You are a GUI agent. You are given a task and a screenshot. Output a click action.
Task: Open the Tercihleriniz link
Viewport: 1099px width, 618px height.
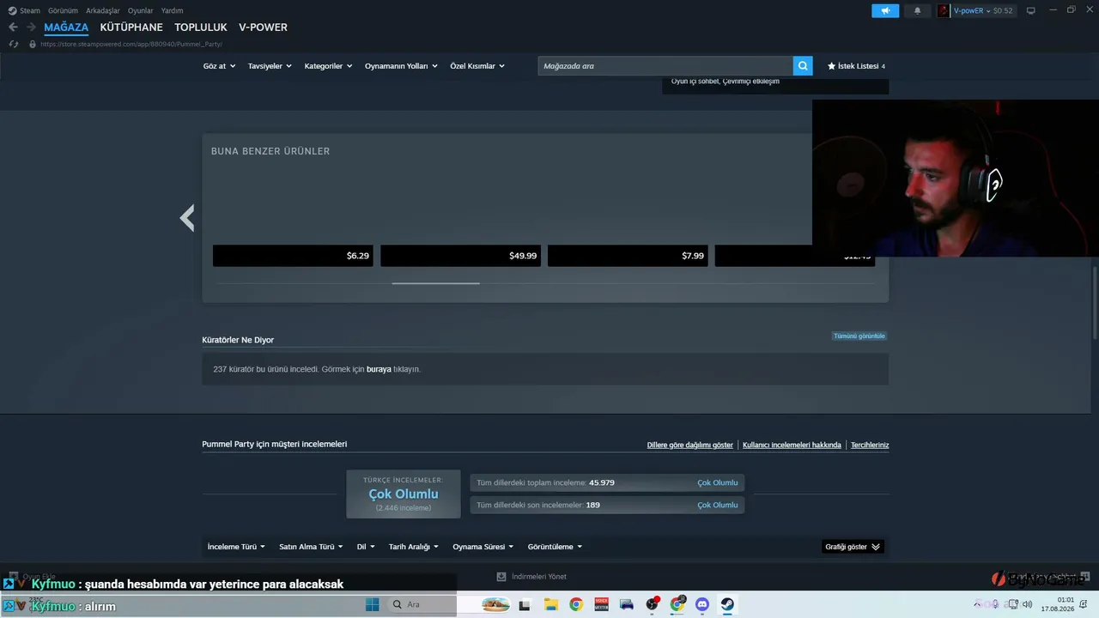tap(870, 445)
